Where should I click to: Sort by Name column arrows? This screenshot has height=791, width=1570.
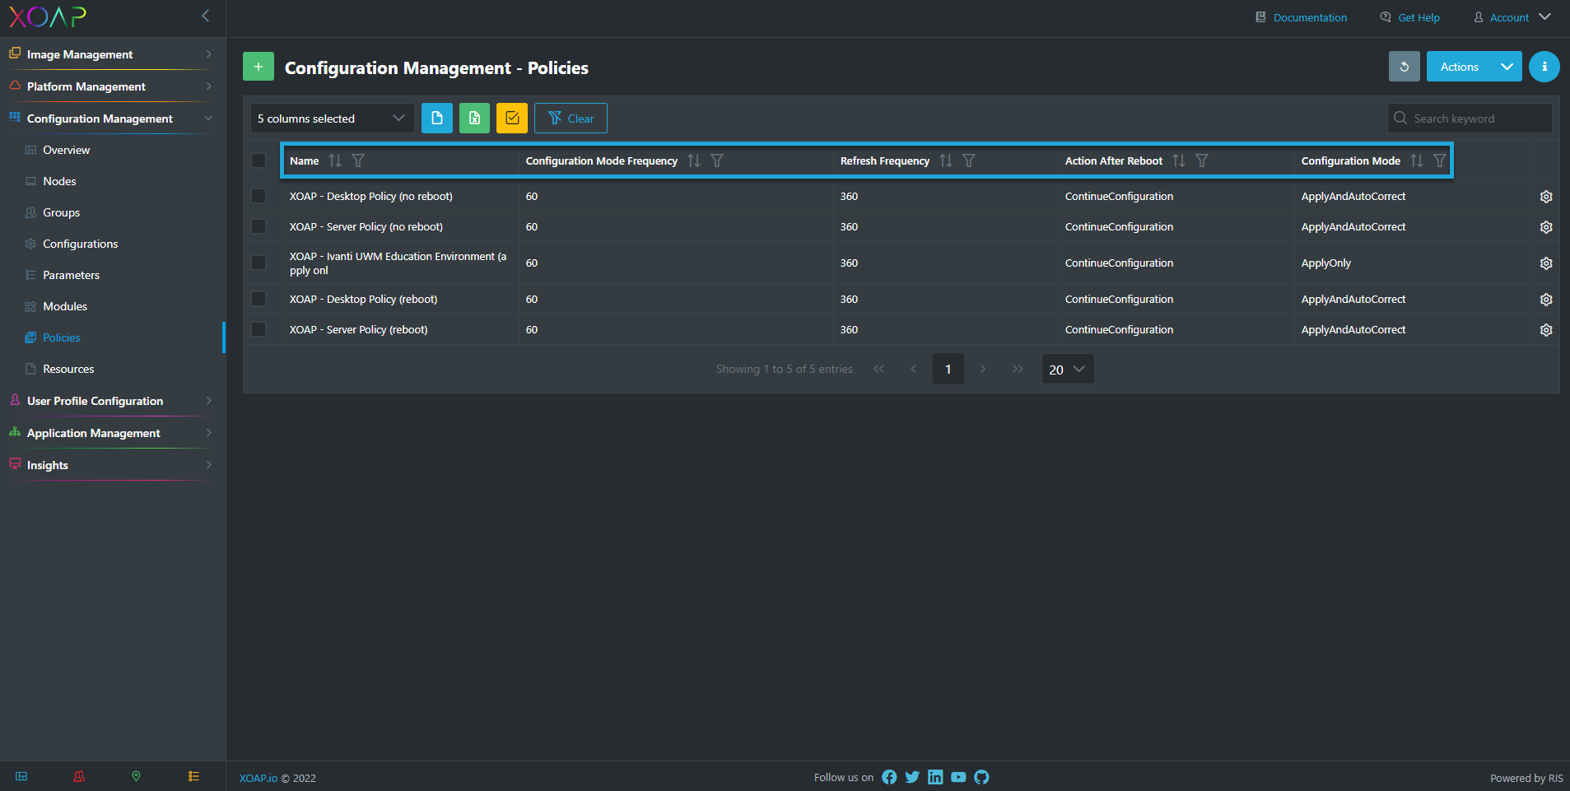[x=335, y=161]
